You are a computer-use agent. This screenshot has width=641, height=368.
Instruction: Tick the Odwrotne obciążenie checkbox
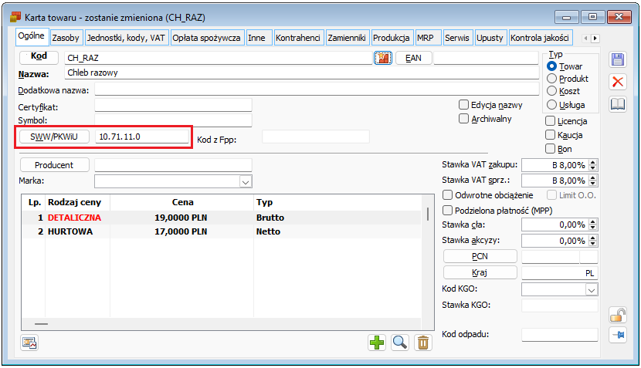pos(448,195)
